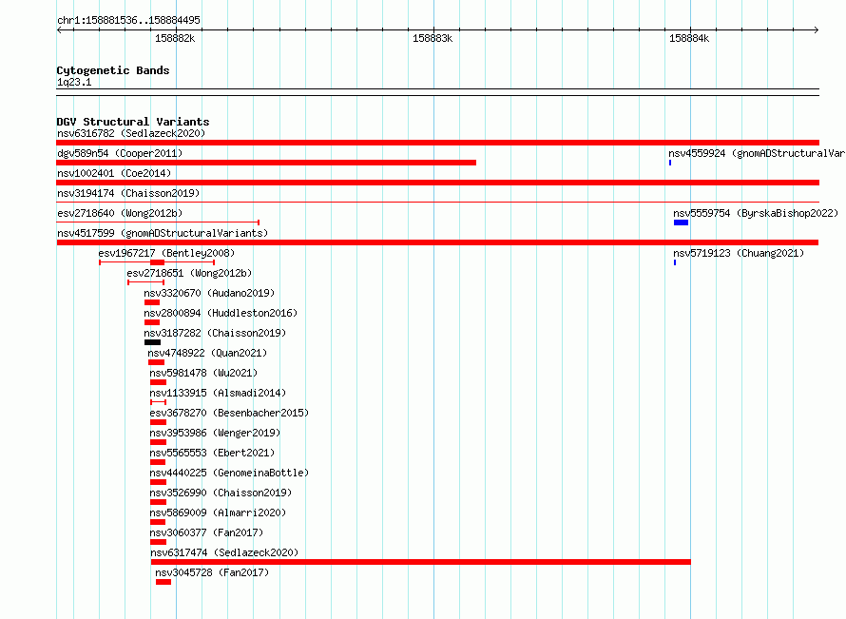Click the 158882k ruler position
Viewport: 846px width, 619px height.
pyautogui.click(x=175, y=38)
